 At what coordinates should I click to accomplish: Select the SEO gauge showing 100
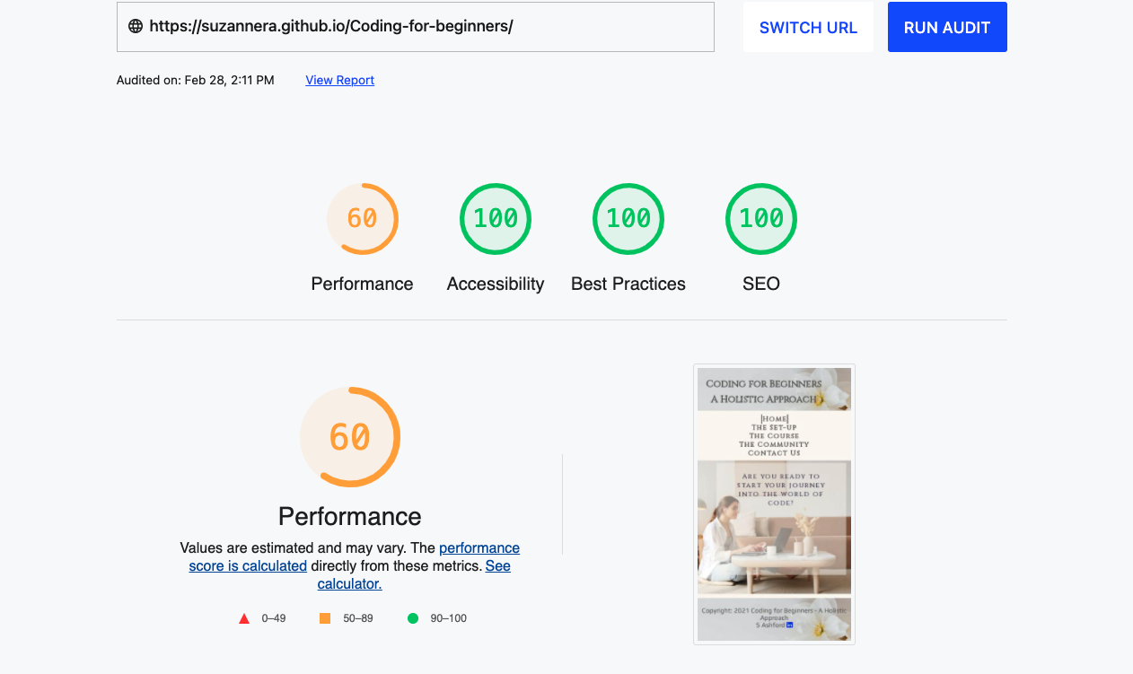[x=760, y=218]
